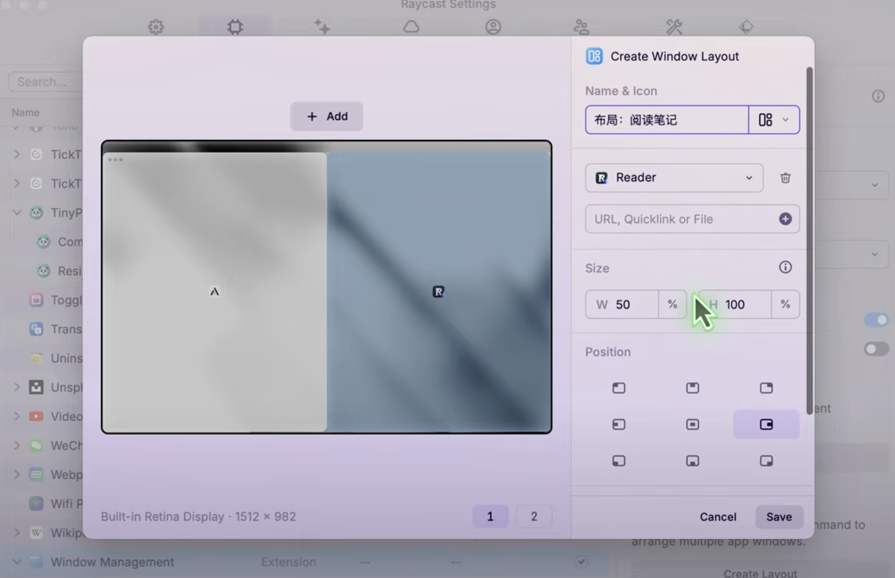The image size is (895, 578).
Task: Click the Save button
Action: coord(779,517)
